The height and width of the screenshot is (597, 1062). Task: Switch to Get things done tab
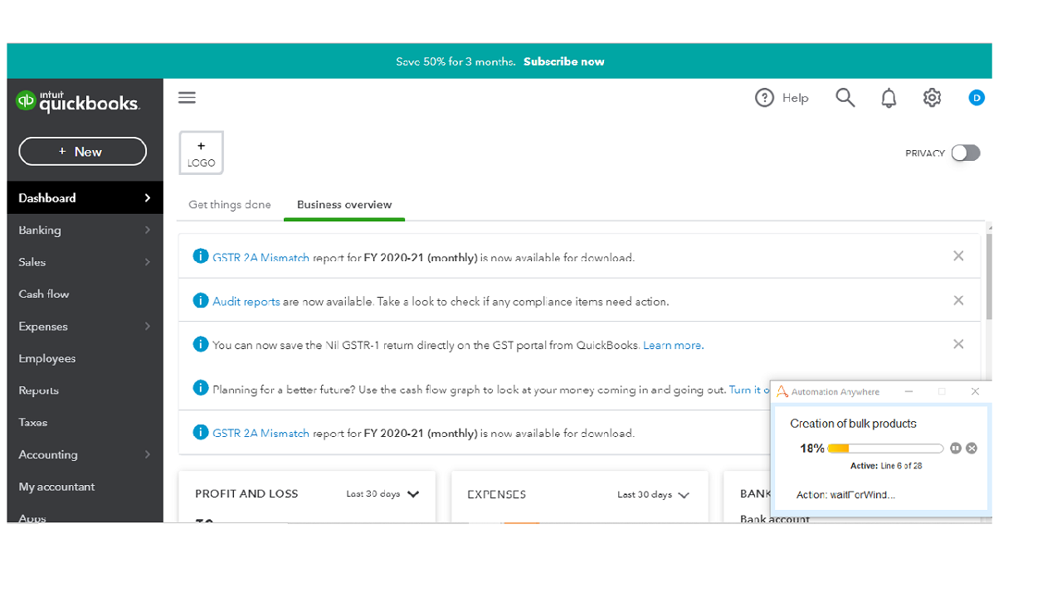[230, 205]
